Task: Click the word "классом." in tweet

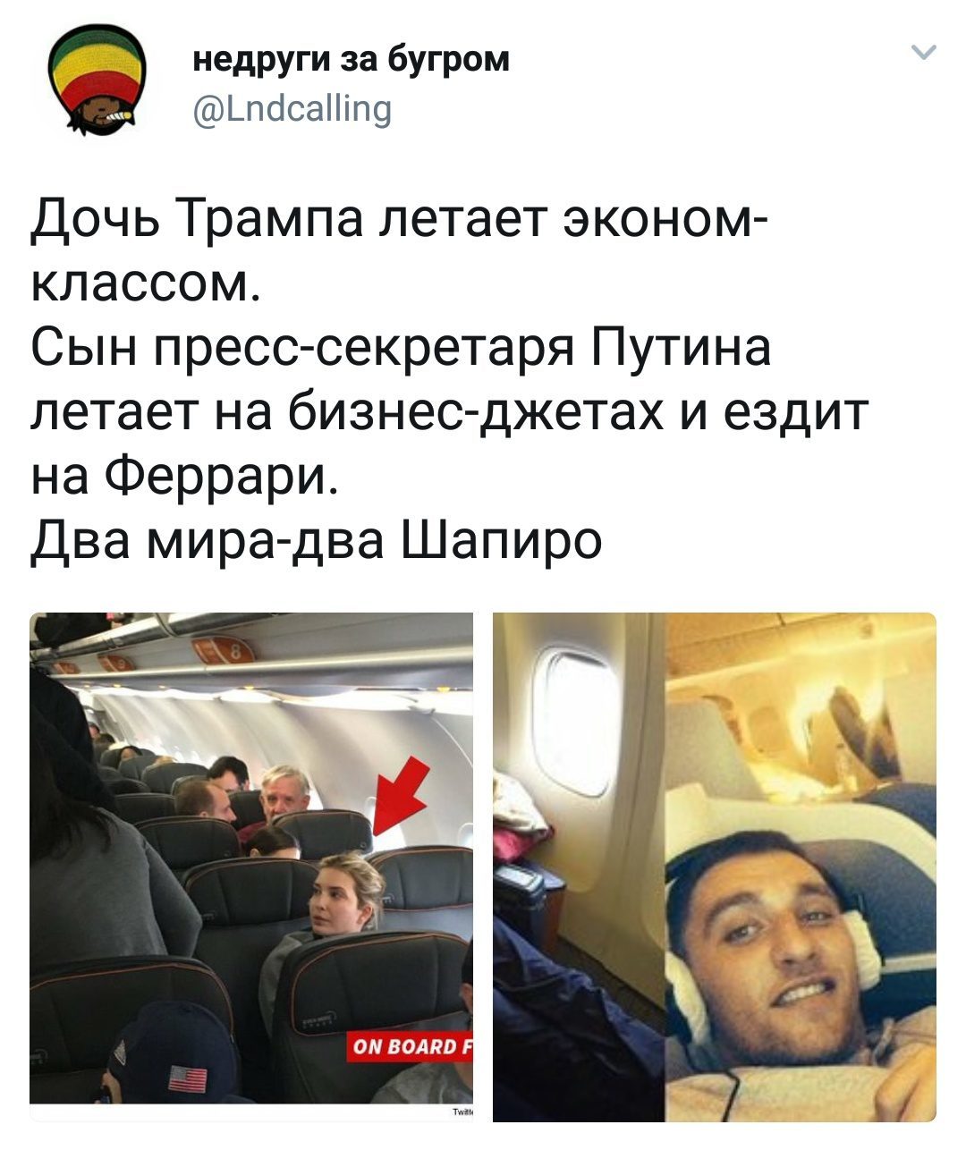Action: pos(147,284)
